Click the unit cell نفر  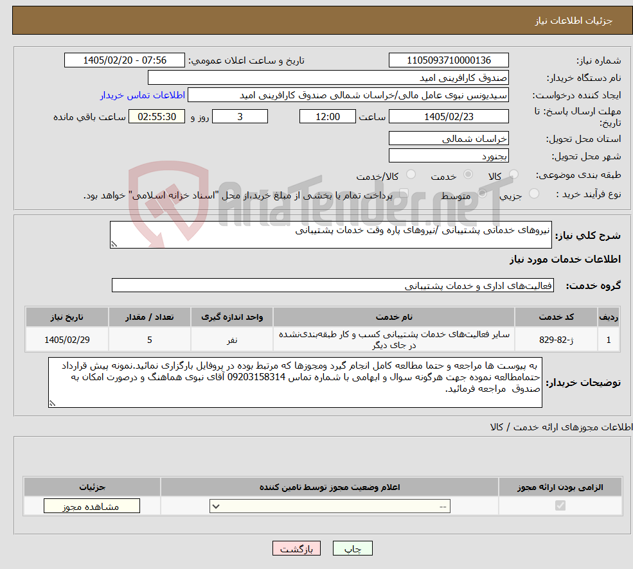point(232,340)
